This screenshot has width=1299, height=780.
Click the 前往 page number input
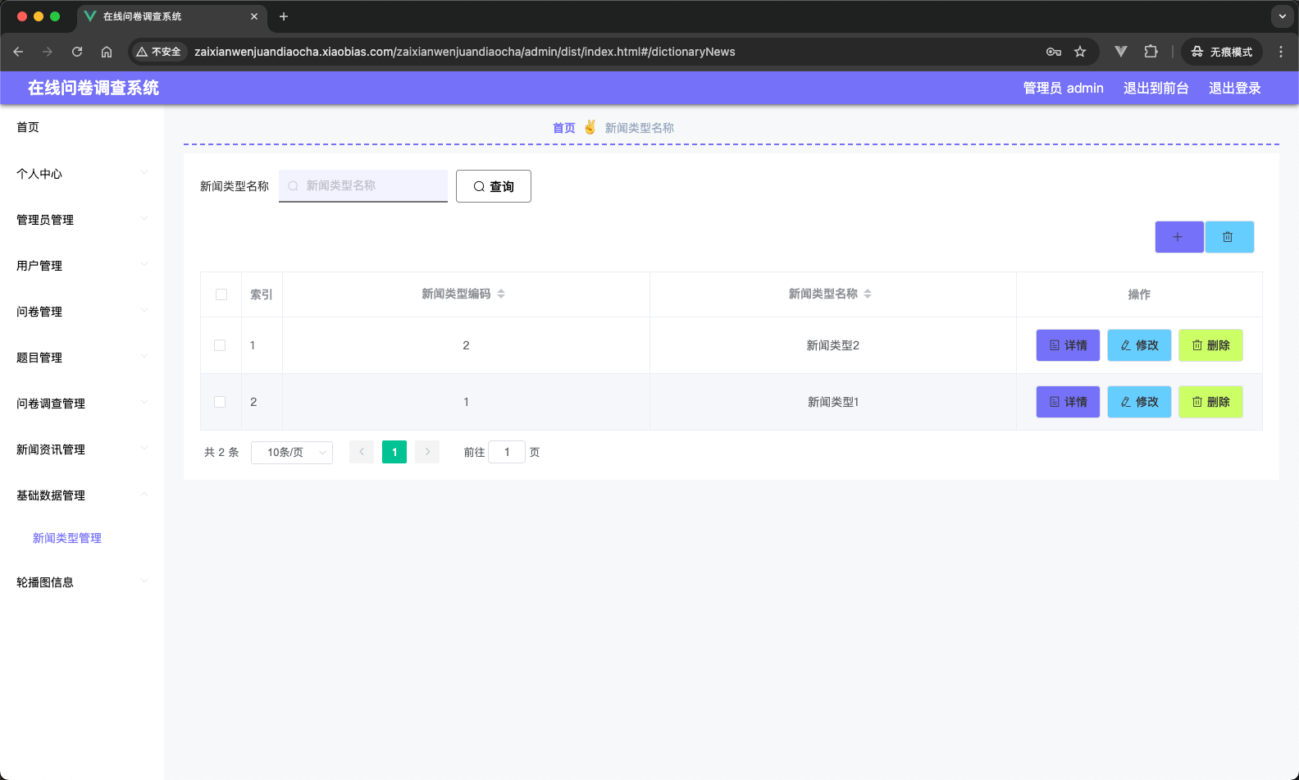(x=507, y=452)
